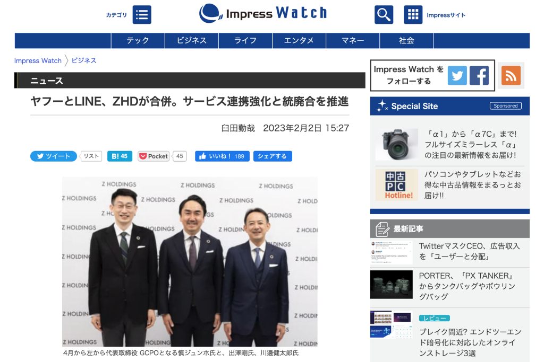Image resolution: width=544 pixels, height=362 pixels.
Task: Click the カテゴリ text label
Action: 116,15
